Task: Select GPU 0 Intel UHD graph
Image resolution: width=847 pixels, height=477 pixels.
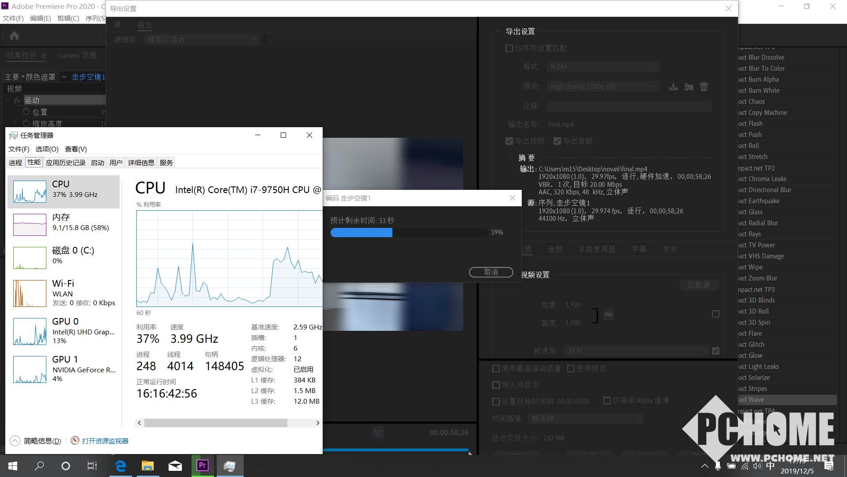Action: 30,331
